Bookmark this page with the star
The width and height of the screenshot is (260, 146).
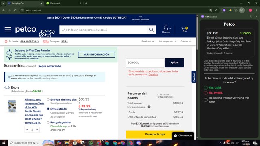pos(216,10)
